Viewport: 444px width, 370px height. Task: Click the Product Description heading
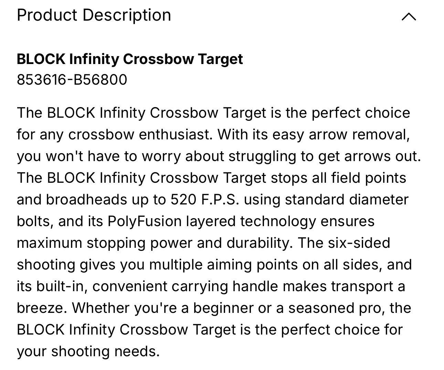coord(94,15)
